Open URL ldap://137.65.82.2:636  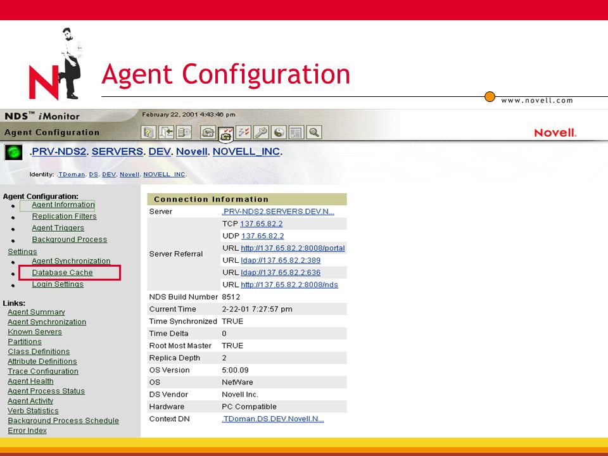click(x=281, y=272)
